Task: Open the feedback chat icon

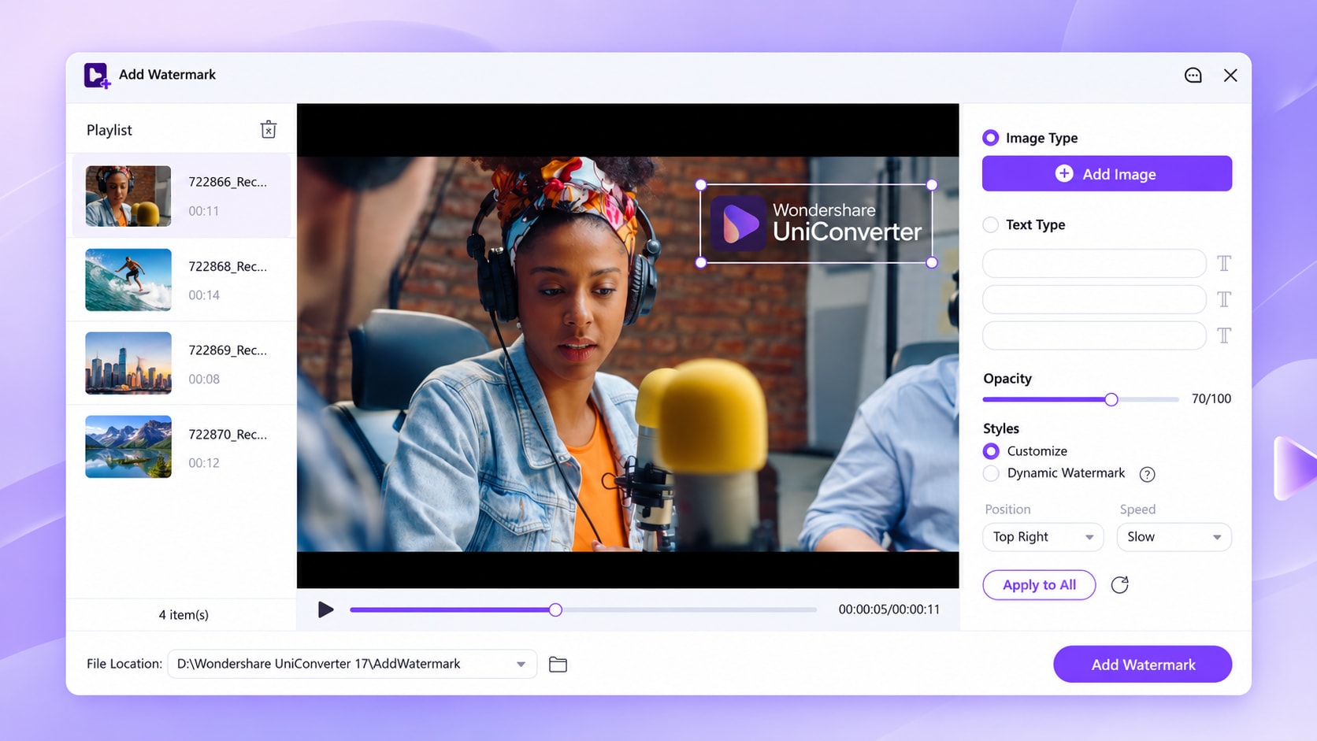Action: pyautogui.click(x=1193, y=76)
